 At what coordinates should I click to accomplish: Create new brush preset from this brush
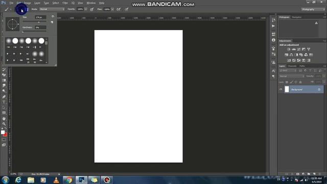52,22
